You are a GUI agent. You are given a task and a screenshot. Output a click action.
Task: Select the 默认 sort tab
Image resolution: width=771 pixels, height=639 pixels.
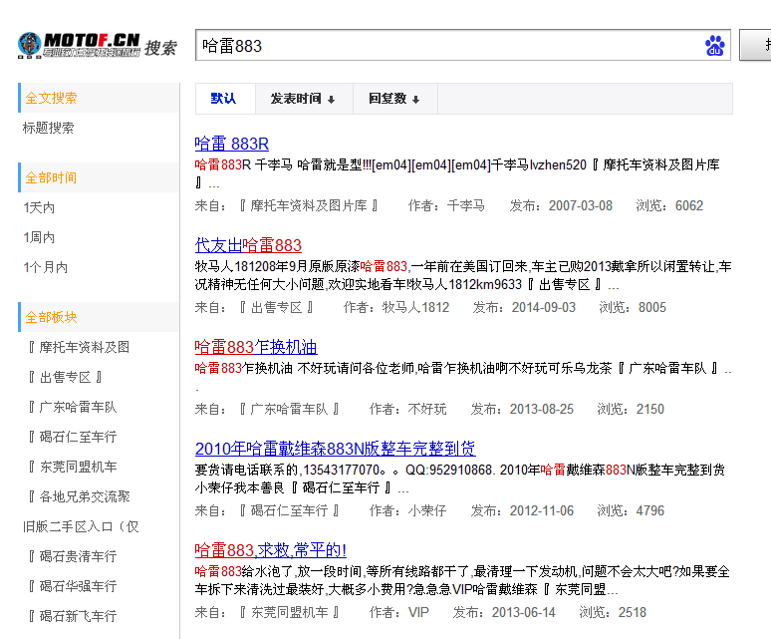(x=224, y=99)
